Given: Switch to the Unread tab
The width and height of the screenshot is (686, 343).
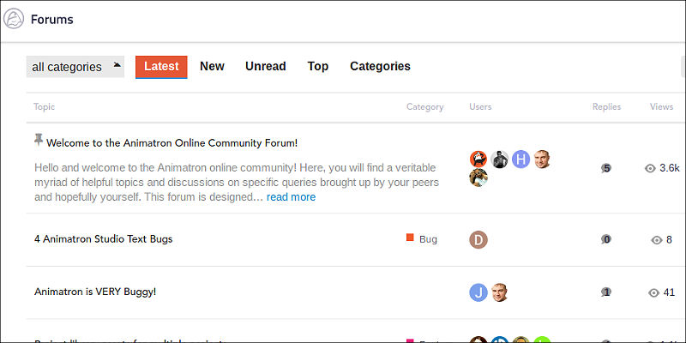Looking at the screenshot, I should (x=266, y=67).
